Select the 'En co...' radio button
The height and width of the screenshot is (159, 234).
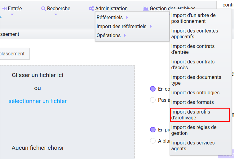point(152,89)
